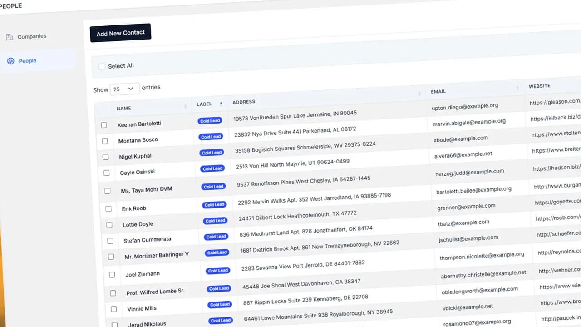Click the Cold Lead badge on Erik Roob's row
581x327 pixels.
[214, 204]
